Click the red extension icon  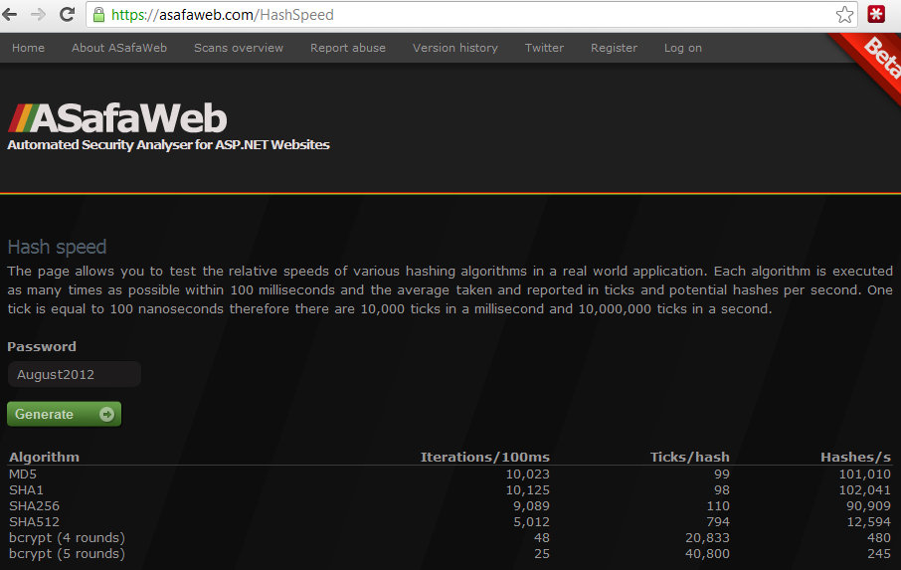[x=877, y=15]
